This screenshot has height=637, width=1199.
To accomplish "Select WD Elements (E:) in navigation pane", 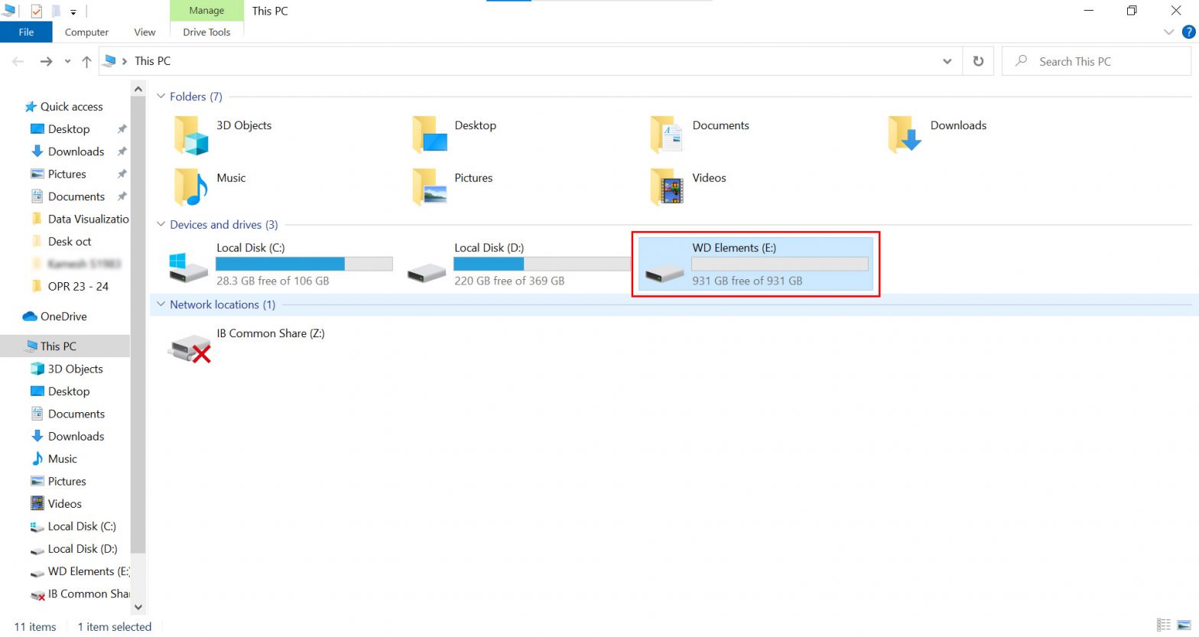I will pos(80,571).
